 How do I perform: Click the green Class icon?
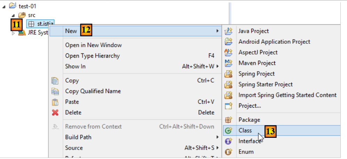pos(228,131)
